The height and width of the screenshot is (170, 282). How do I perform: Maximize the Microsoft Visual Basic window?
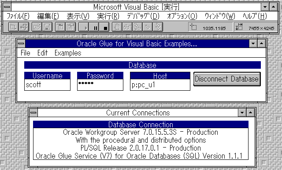click(x=273, y=7)
